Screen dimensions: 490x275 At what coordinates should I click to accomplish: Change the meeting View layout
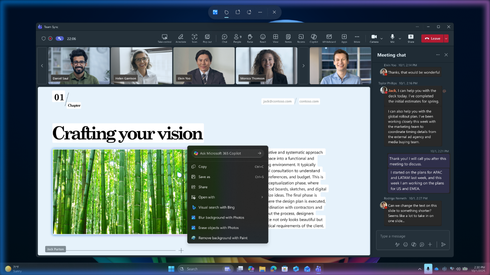(x=275, y=38)
